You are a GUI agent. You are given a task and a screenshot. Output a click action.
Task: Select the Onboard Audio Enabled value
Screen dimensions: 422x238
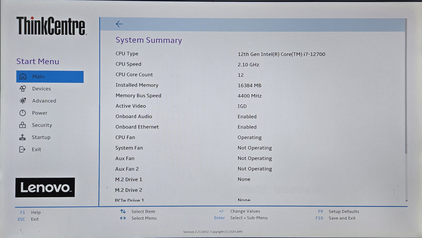point(247,117)
